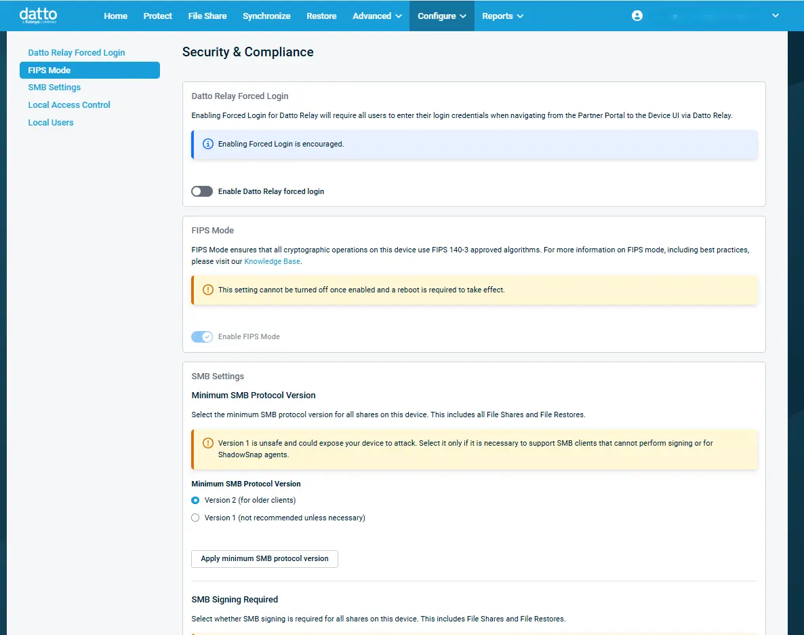Jump to Datto Relay Forced Login section
The height and width of the screenshot is (635, 804).
point(77,53)
